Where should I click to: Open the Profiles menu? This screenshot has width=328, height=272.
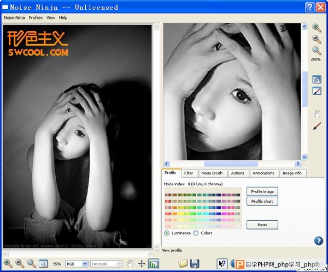click(36, 18)
